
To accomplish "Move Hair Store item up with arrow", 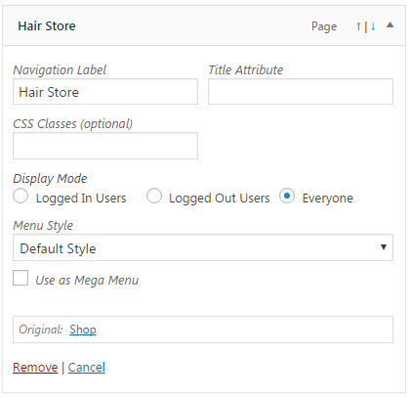I will 358,26.
